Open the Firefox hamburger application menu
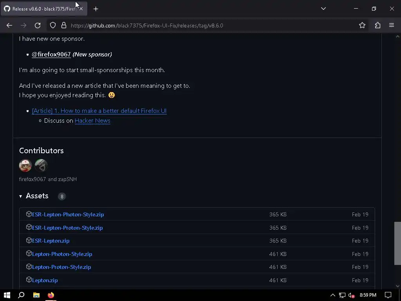 392,25
